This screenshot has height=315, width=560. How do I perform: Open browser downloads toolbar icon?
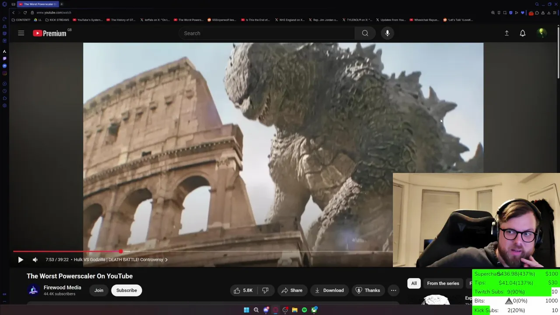(x=548, y=13)
